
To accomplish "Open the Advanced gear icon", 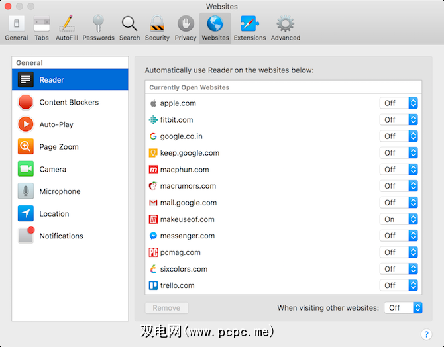I will [285, 23].
